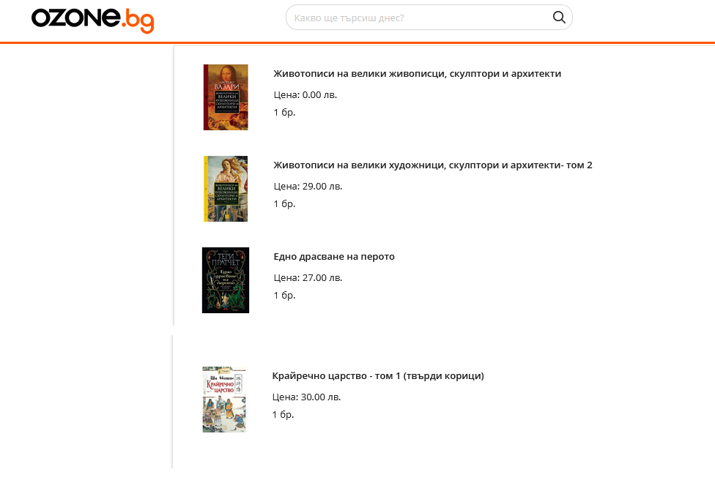Click the price 'Цена: 30.00 лв.'
The width and height of the screenshot is (715, 502).
tap(306, 397)
